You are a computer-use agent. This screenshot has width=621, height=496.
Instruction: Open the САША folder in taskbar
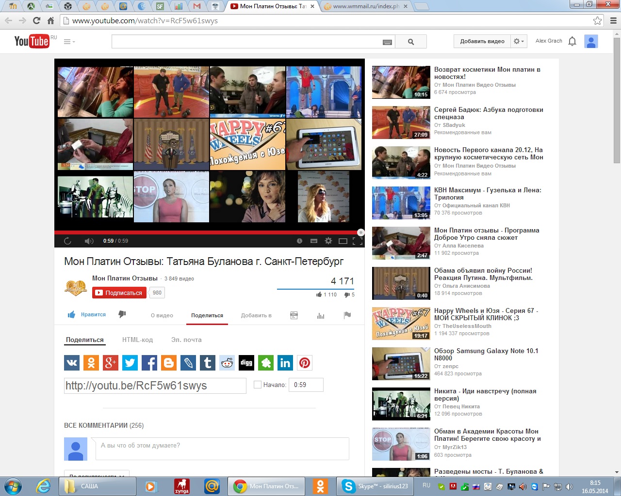[x=97, y=486]
